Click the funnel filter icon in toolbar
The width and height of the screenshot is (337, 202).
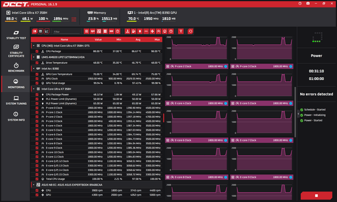click(181, 32)
